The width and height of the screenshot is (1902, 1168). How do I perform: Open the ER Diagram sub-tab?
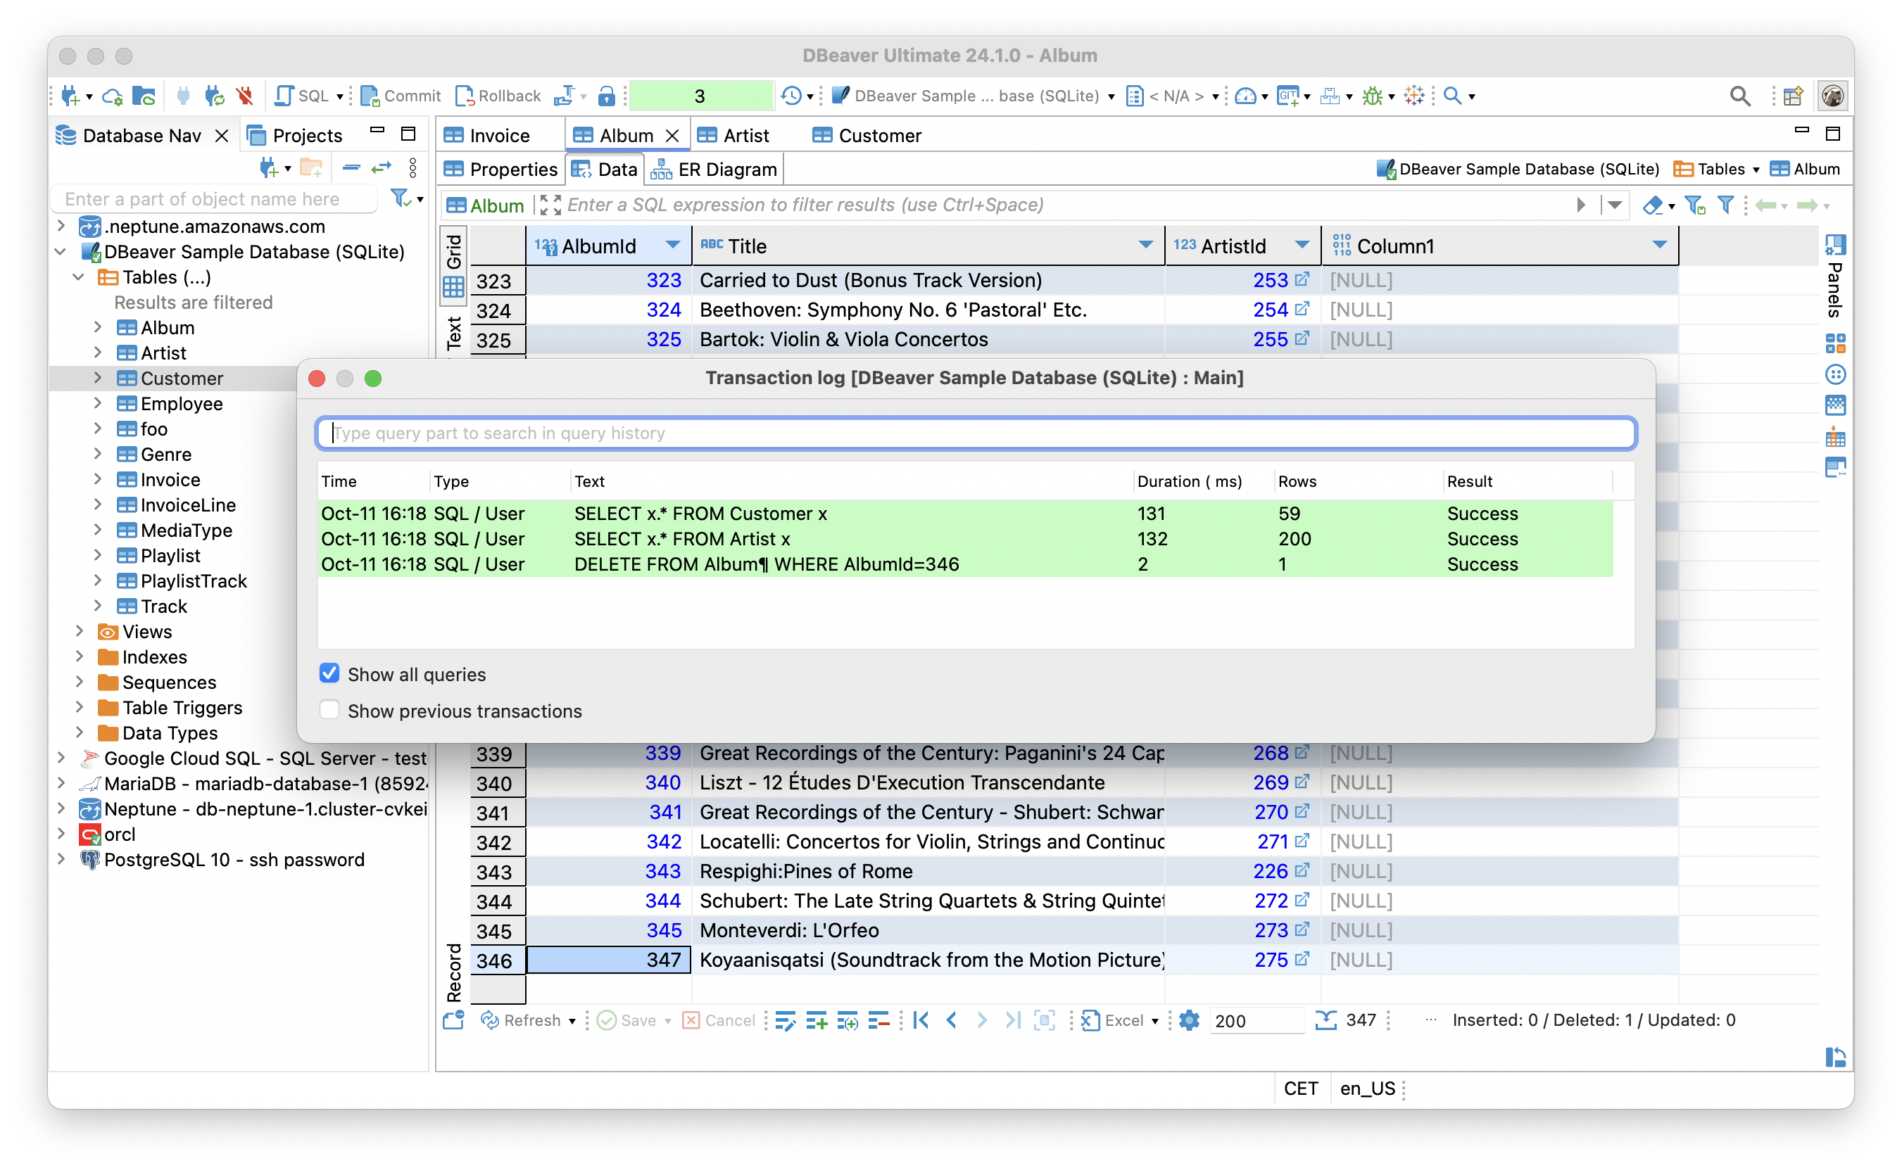tap(713, 170)
